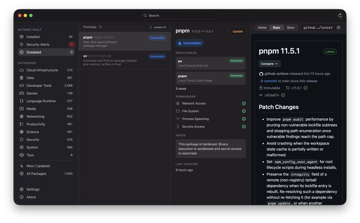The height and width of the screenshot is (223, 360).
Task: Click the refresh icon in the title bar
Action: (x=340, y=15)
